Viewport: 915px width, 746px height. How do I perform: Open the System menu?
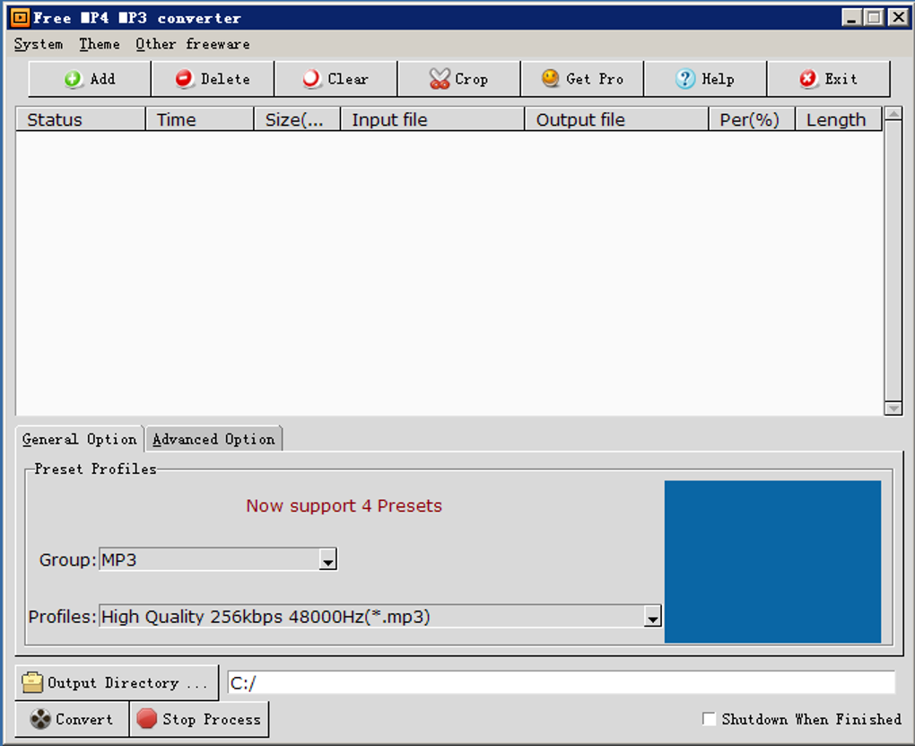(x=37, y=44)
